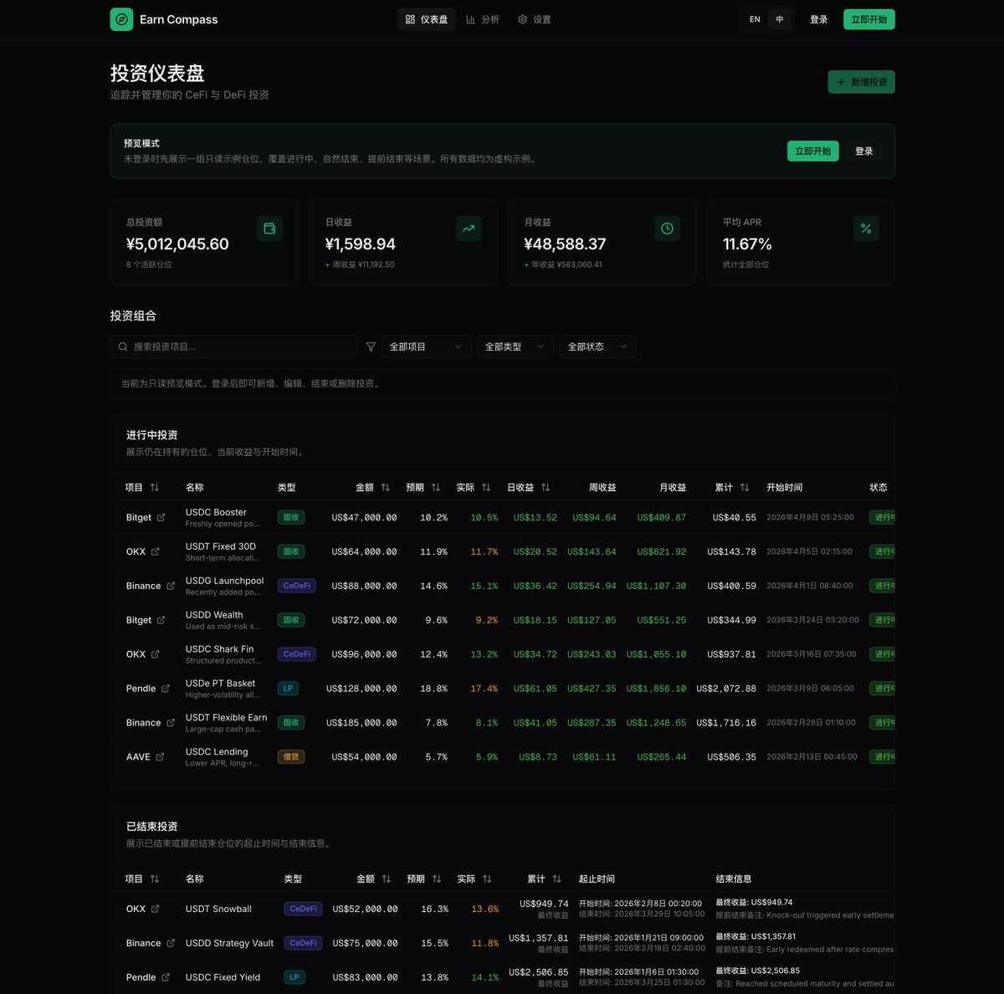
Task: Sort ended investments by 累计 column
Action: click(545, 879)
